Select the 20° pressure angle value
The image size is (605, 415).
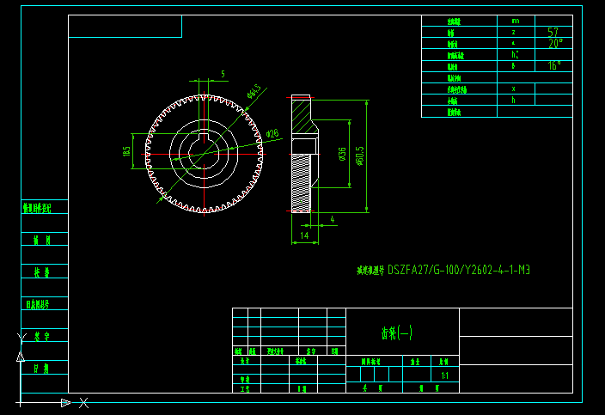(555, 43)
